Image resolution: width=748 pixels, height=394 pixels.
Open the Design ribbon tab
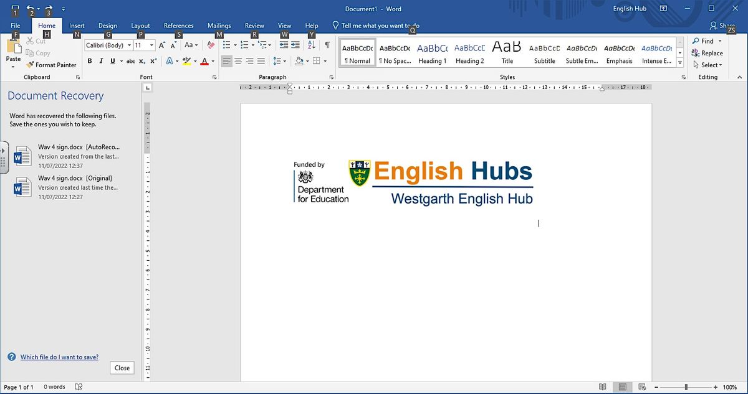[107, 26]
